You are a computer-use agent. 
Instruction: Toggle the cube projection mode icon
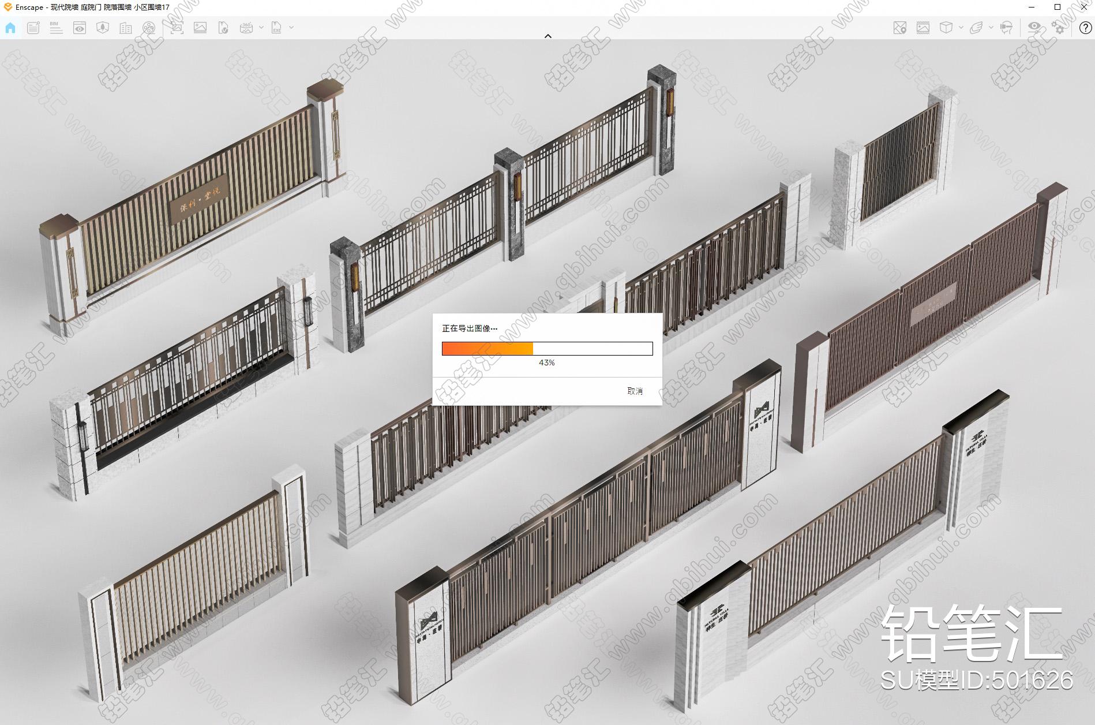946,28
